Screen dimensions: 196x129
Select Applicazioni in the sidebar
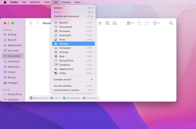tap(13, 45)
